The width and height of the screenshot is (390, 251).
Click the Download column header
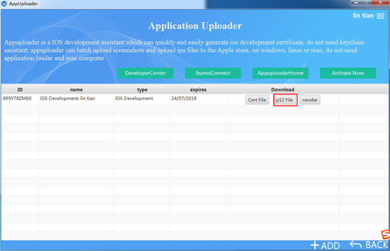pos(283,89)
